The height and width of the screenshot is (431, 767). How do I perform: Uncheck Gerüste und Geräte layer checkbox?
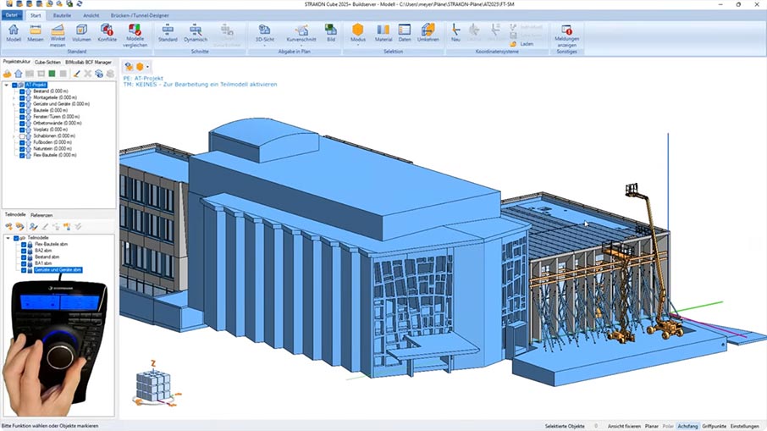click(22, 104)
